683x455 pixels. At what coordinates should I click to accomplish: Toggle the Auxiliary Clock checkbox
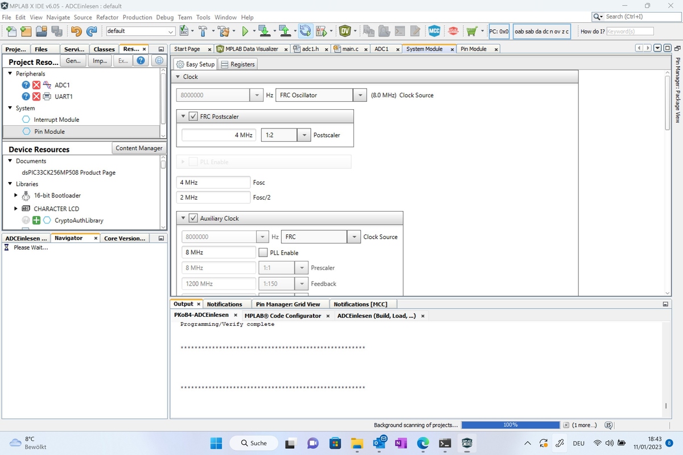pos(194,218)
